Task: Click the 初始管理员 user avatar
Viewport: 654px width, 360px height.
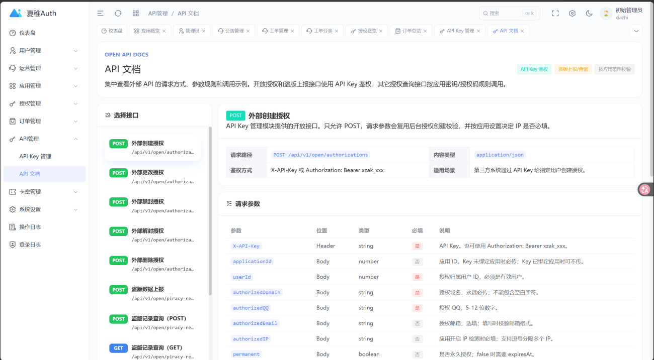Action: pyautogui.click(x=606, y=14)
